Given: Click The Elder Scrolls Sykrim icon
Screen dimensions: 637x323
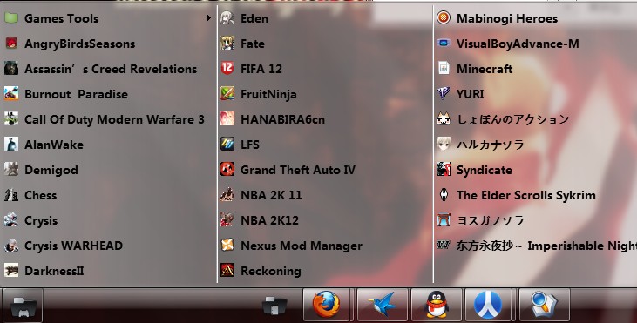Looking at the screenshot, I should (x=444, y=195).
